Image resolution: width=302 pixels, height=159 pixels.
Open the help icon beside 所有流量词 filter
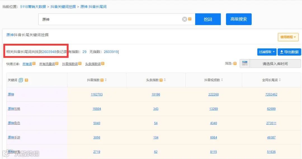pos(57,64)
